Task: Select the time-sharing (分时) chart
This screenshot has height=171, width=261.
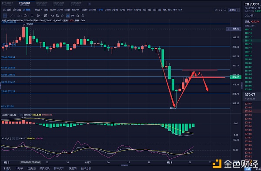Action: click(x=46, y=10)
